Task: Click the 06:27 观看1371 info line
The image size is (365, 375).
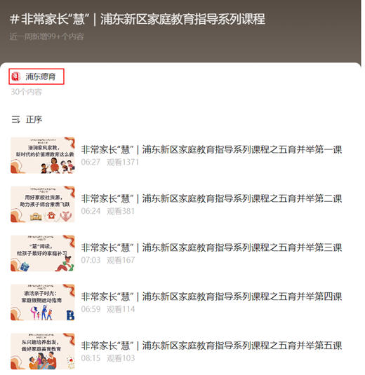Action: 110,162
